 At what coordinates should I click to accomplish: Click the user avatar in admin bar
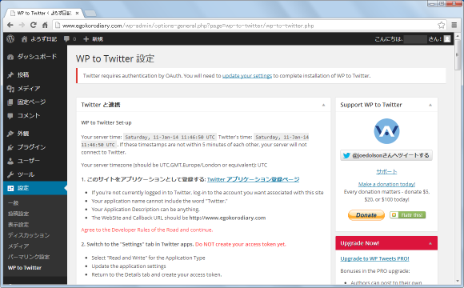tap(447, 38)
